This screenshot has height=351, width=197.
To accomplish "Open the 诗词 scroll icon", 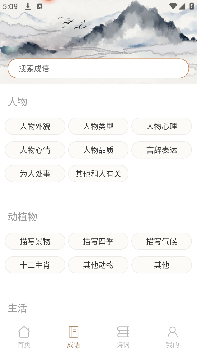I will 123,332.
